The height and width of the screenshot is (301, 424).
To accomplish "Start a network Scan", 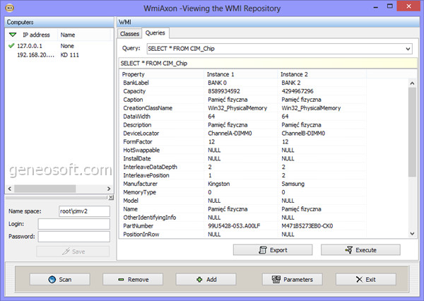I will point(60,279).
